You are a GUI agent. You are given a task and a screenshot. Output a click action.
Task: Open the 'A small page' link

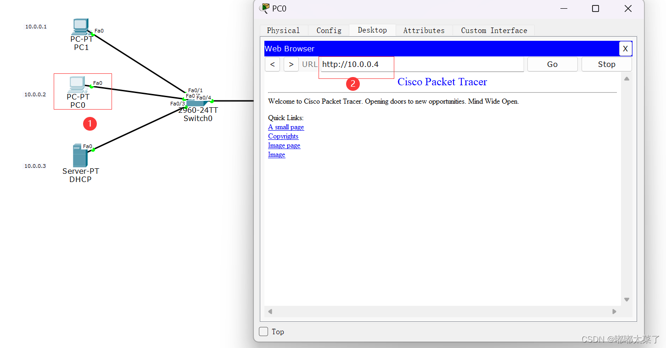[286, 127]
